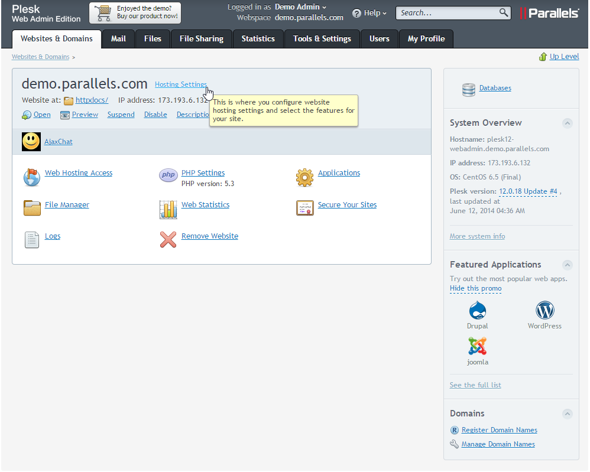The height and width of the screenshot is (472, 590).
Task: Click the Joomla application icon
Action: (477, 346)
